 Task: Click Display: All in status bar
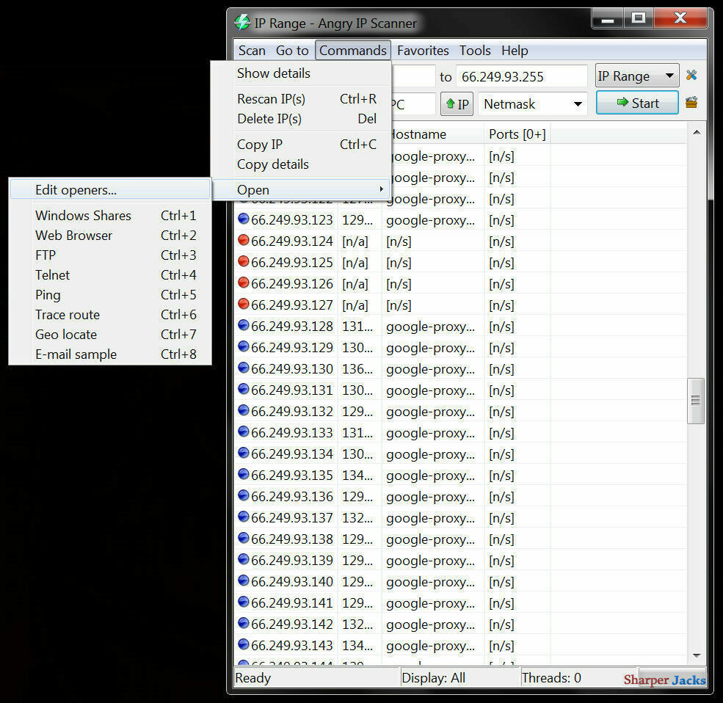pyautogui.click(x=433, y=677)
